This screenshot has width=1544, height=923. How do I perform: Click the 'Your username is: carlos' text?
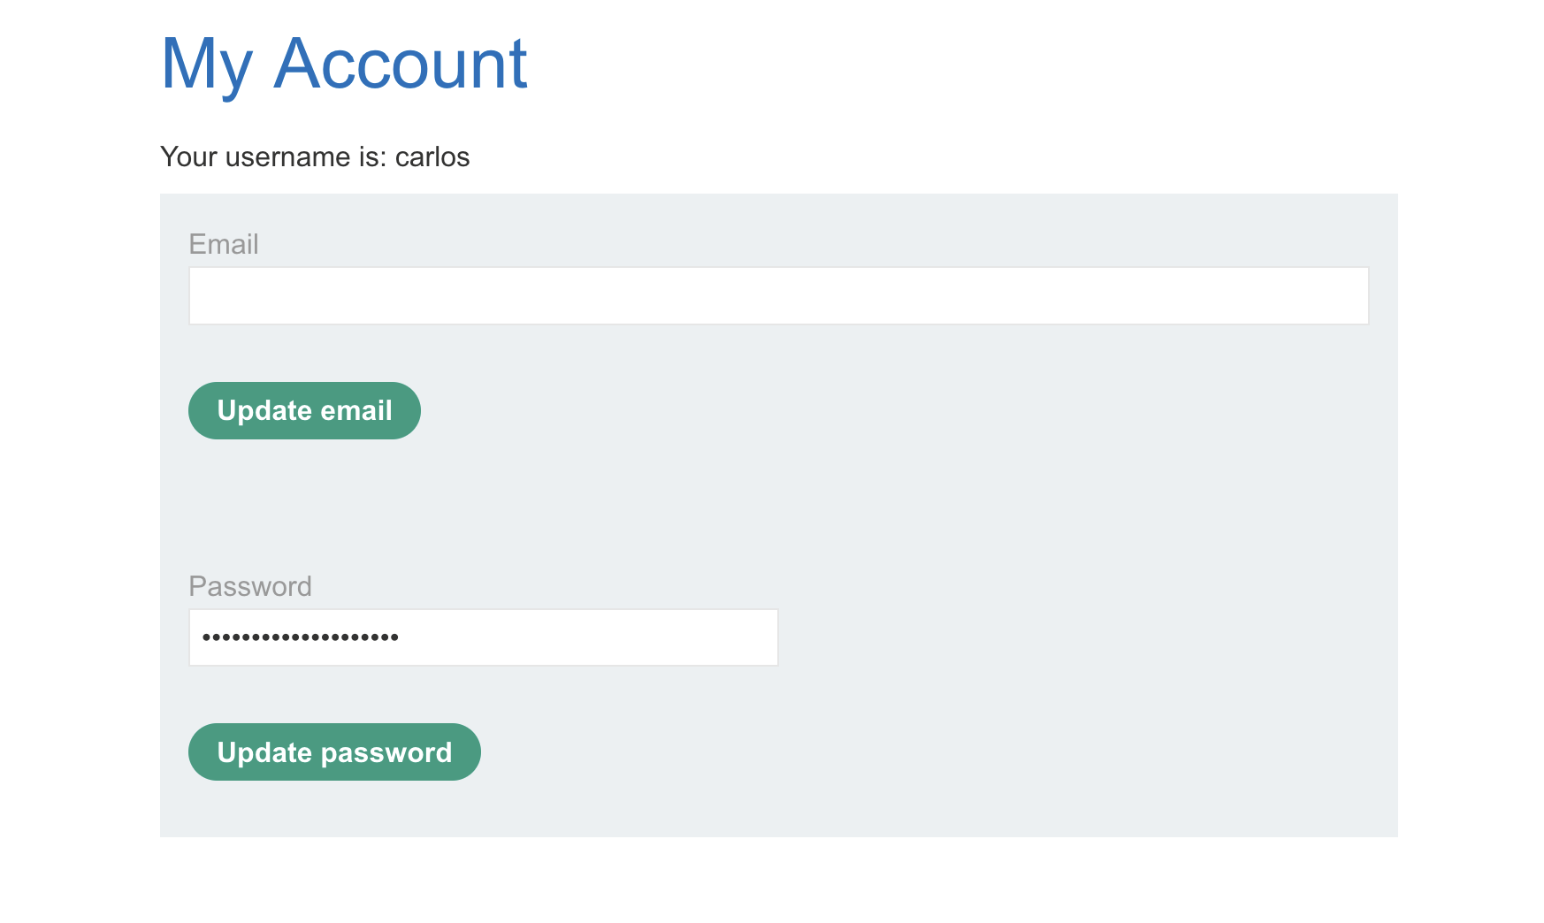[x=314, y=156]
